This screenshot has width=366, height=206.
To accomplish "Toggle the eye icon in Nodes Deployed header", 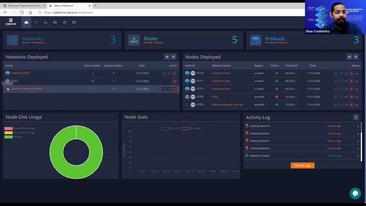I will pyautogui.click(x=349, y=57).
